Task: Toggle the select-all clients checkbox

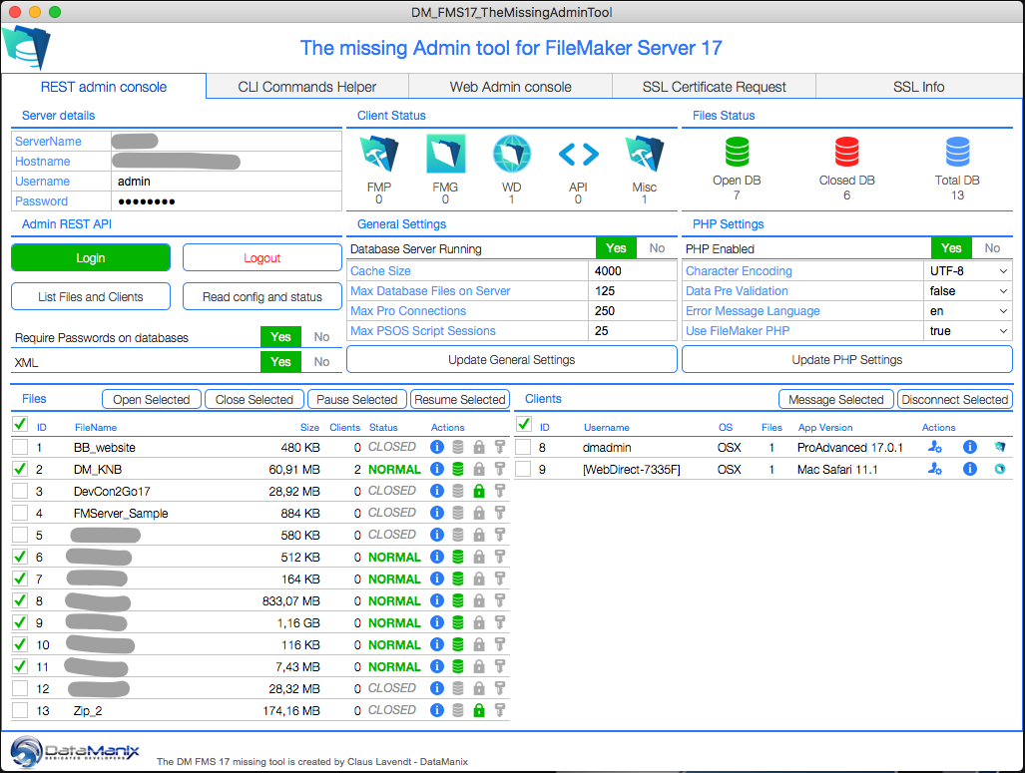Action: point(524,425)
